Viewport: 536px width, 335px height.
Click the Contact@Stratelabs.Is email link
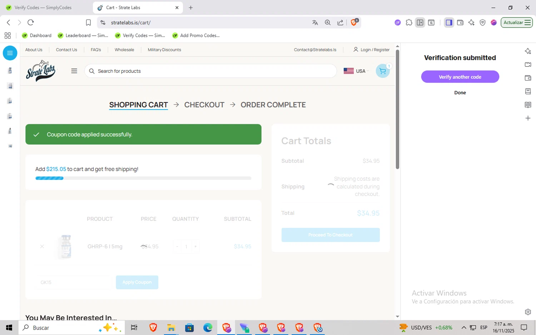tap(315, 50)
